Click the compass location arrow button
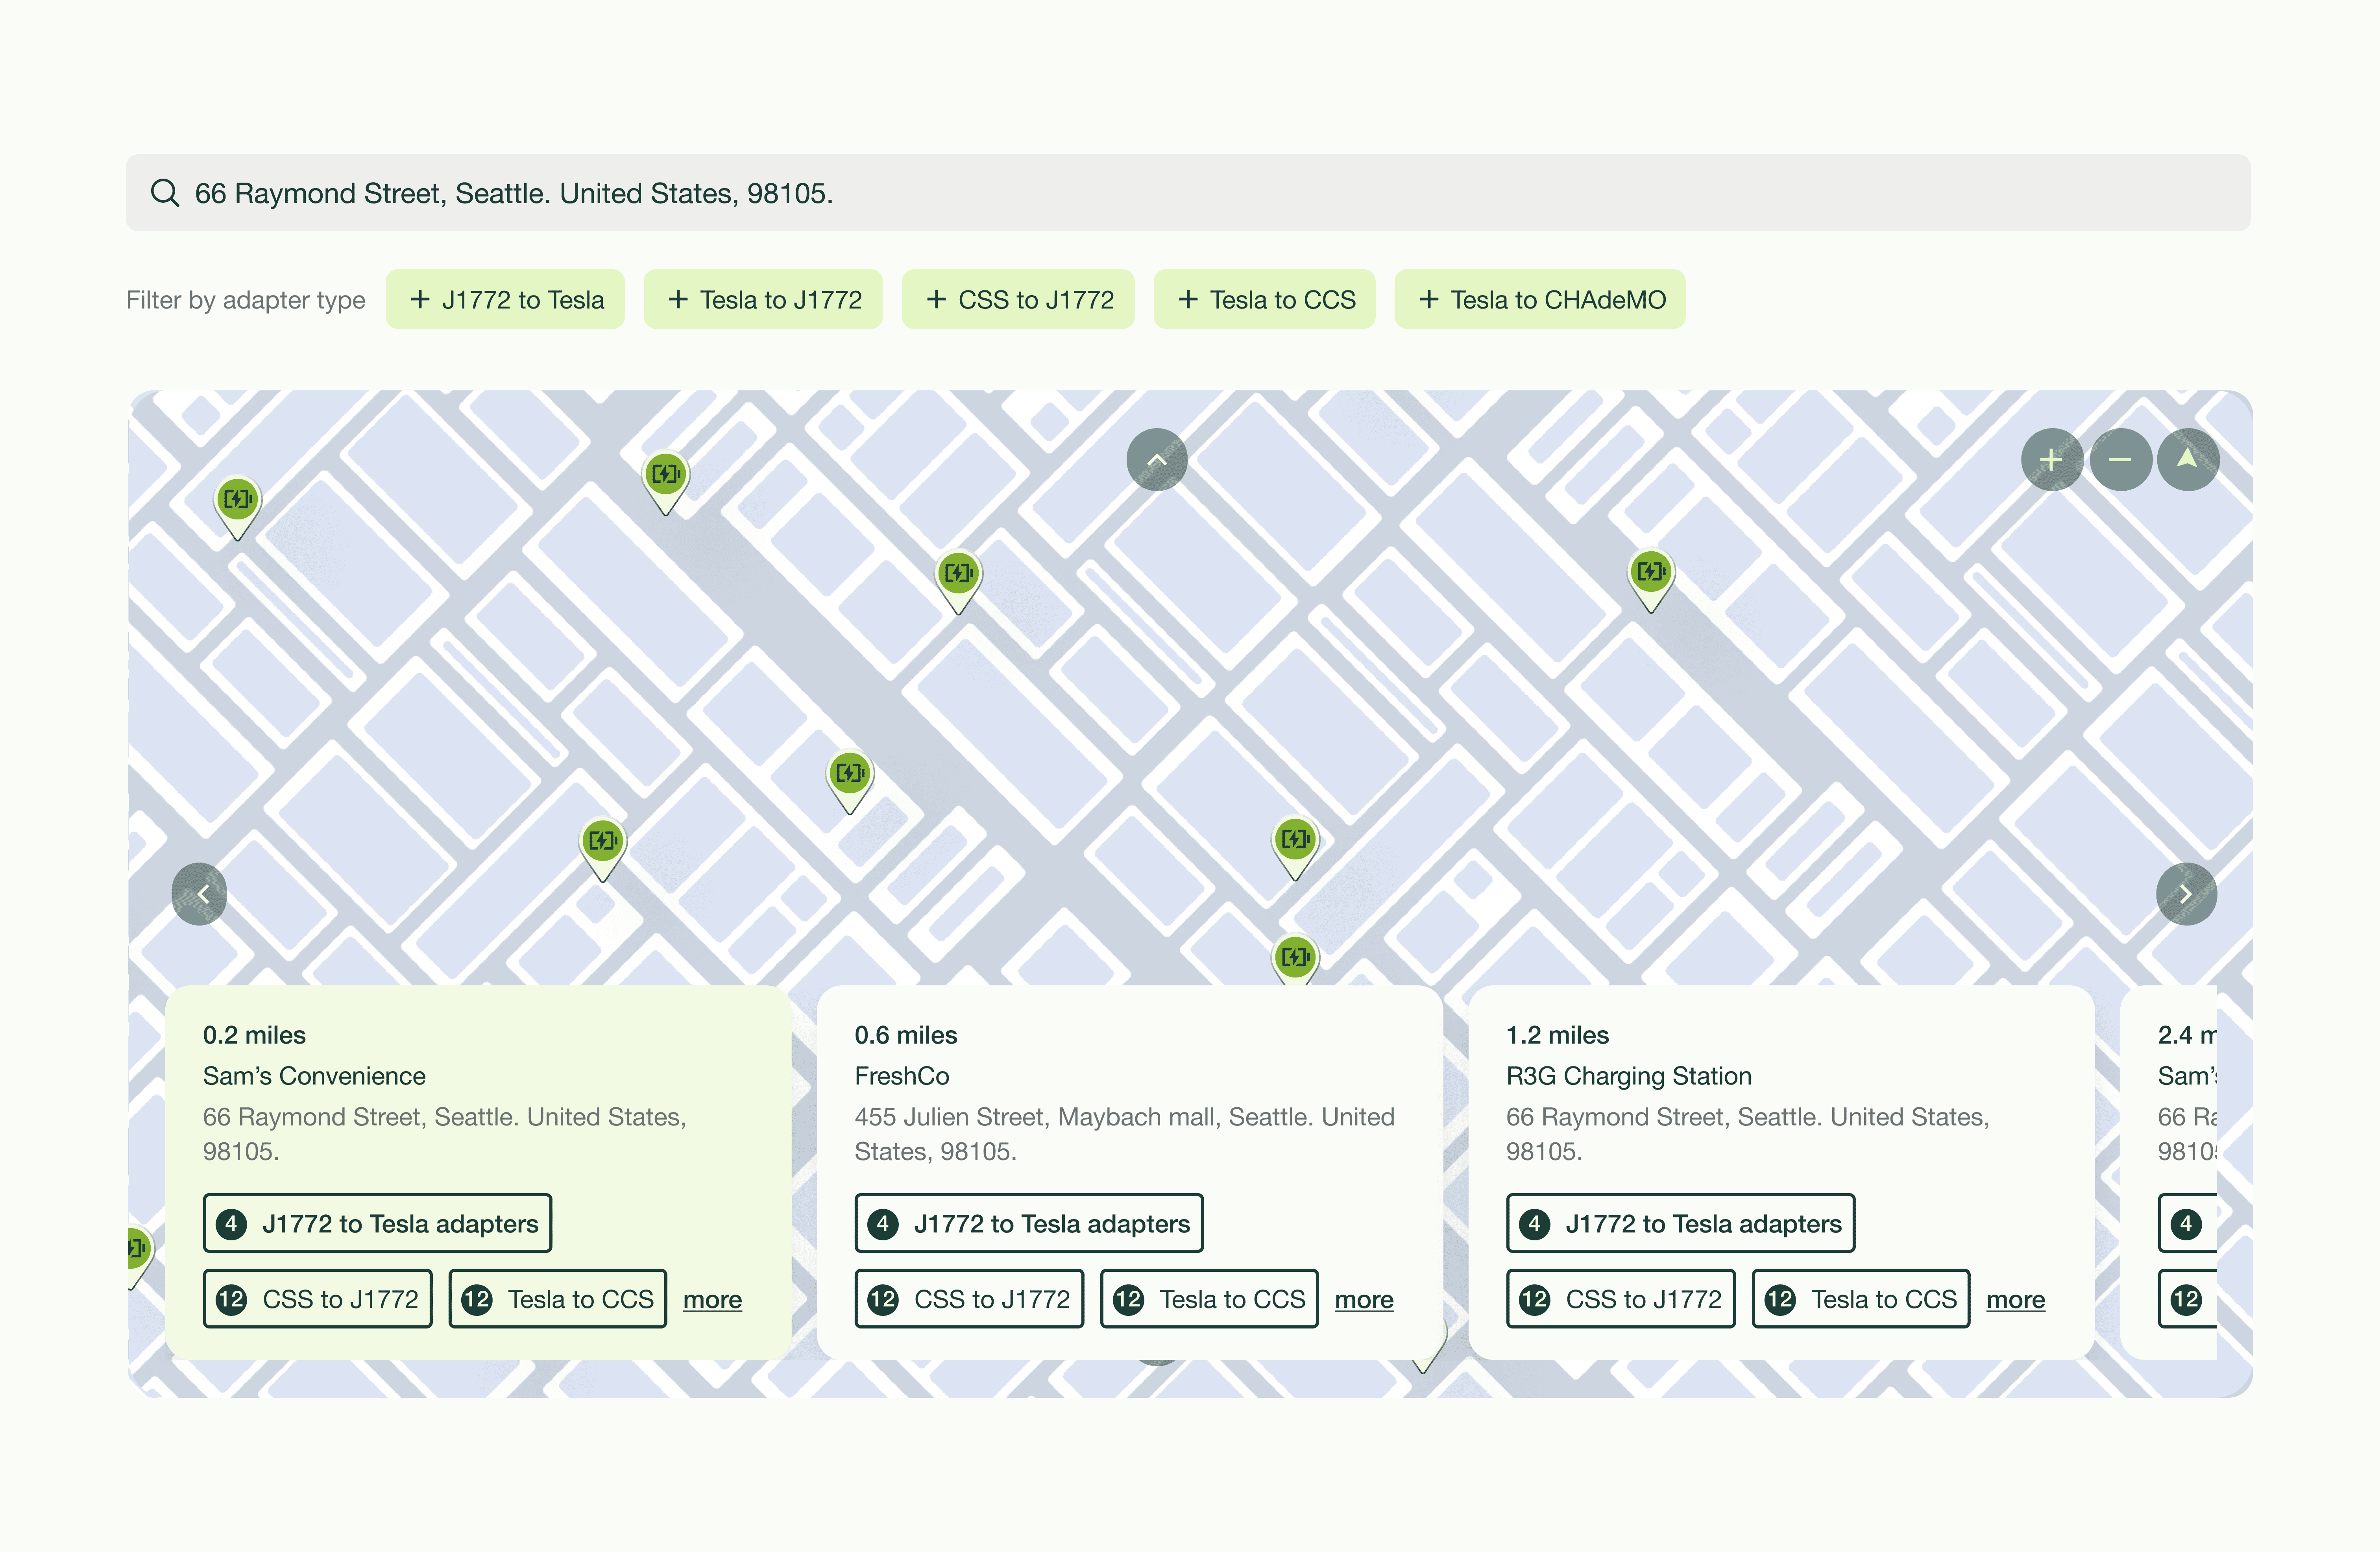The width and height of the screenshot is (2380, 1552). [x=2187, y=460]
